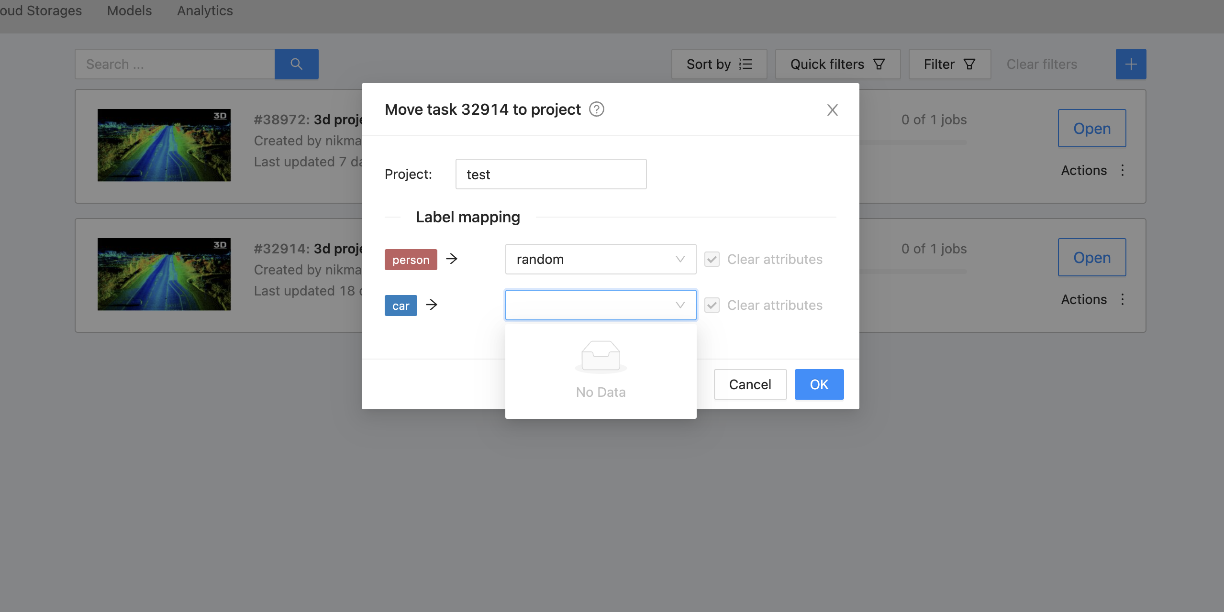Click the Clear filters link
This screenshot has height=612, width=1224.
tap(1041, 64)
